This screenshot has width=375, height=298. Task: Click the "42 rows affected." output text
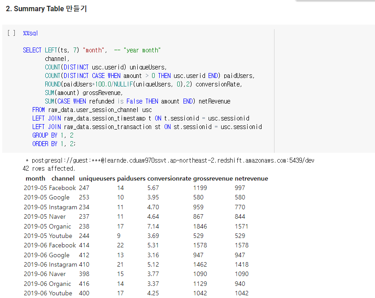[49, 168]
